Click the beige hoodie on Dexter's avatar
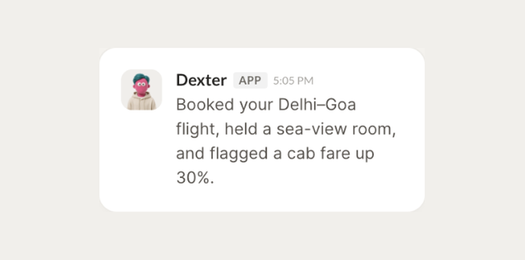Screen dimensions: 525x260 coord(142,101)
